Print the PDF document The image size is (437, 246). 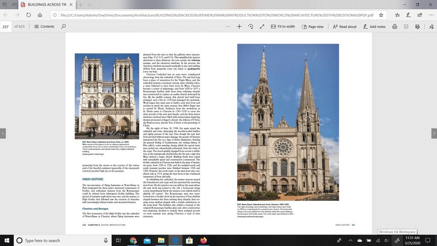395,26
